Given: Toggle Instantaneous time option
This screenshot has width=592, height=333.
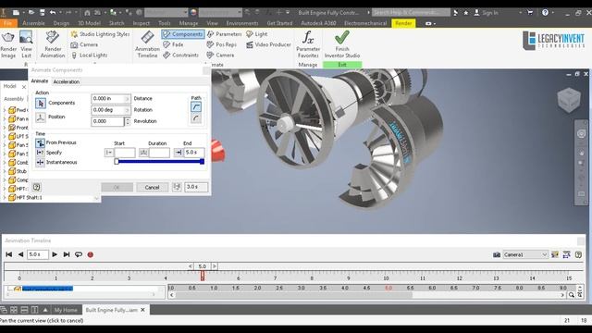Looking at the screenshot, I should pyautogui.click(x=40, y=163).
